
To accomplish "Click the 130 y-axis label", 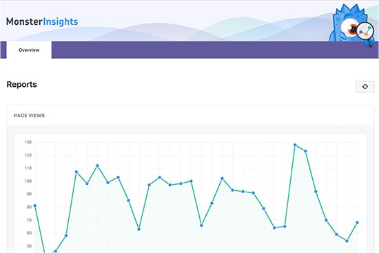I will click(28, 142).
